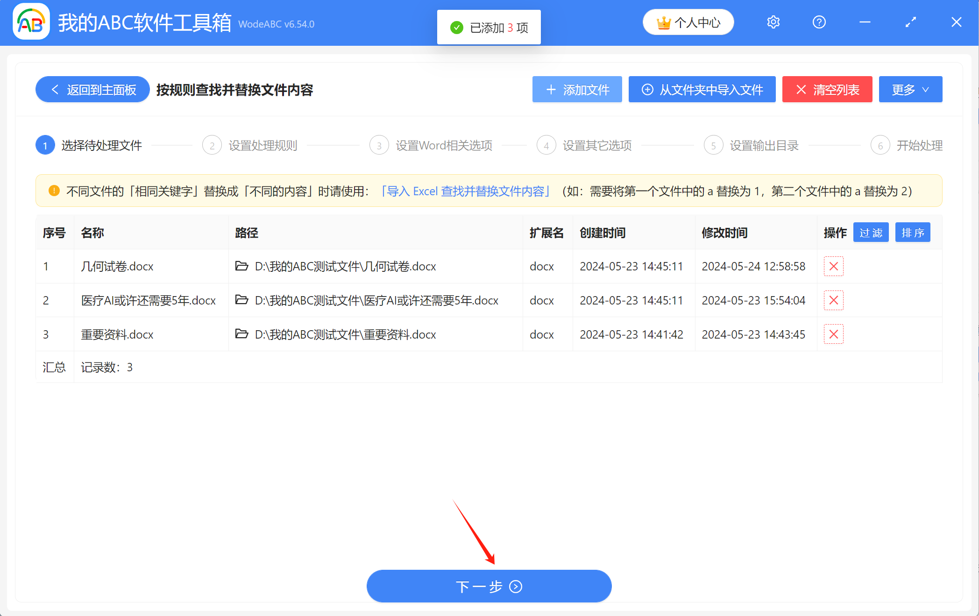Click the folder icon beside 重要资料.docx path
979x616 pixels.
(x=241, y=334)
